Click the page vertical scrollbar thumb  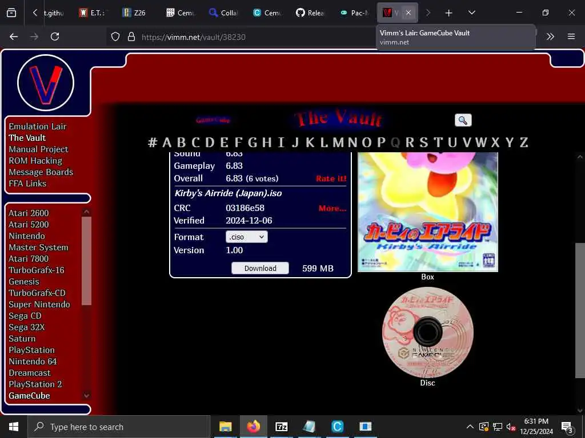579,310
